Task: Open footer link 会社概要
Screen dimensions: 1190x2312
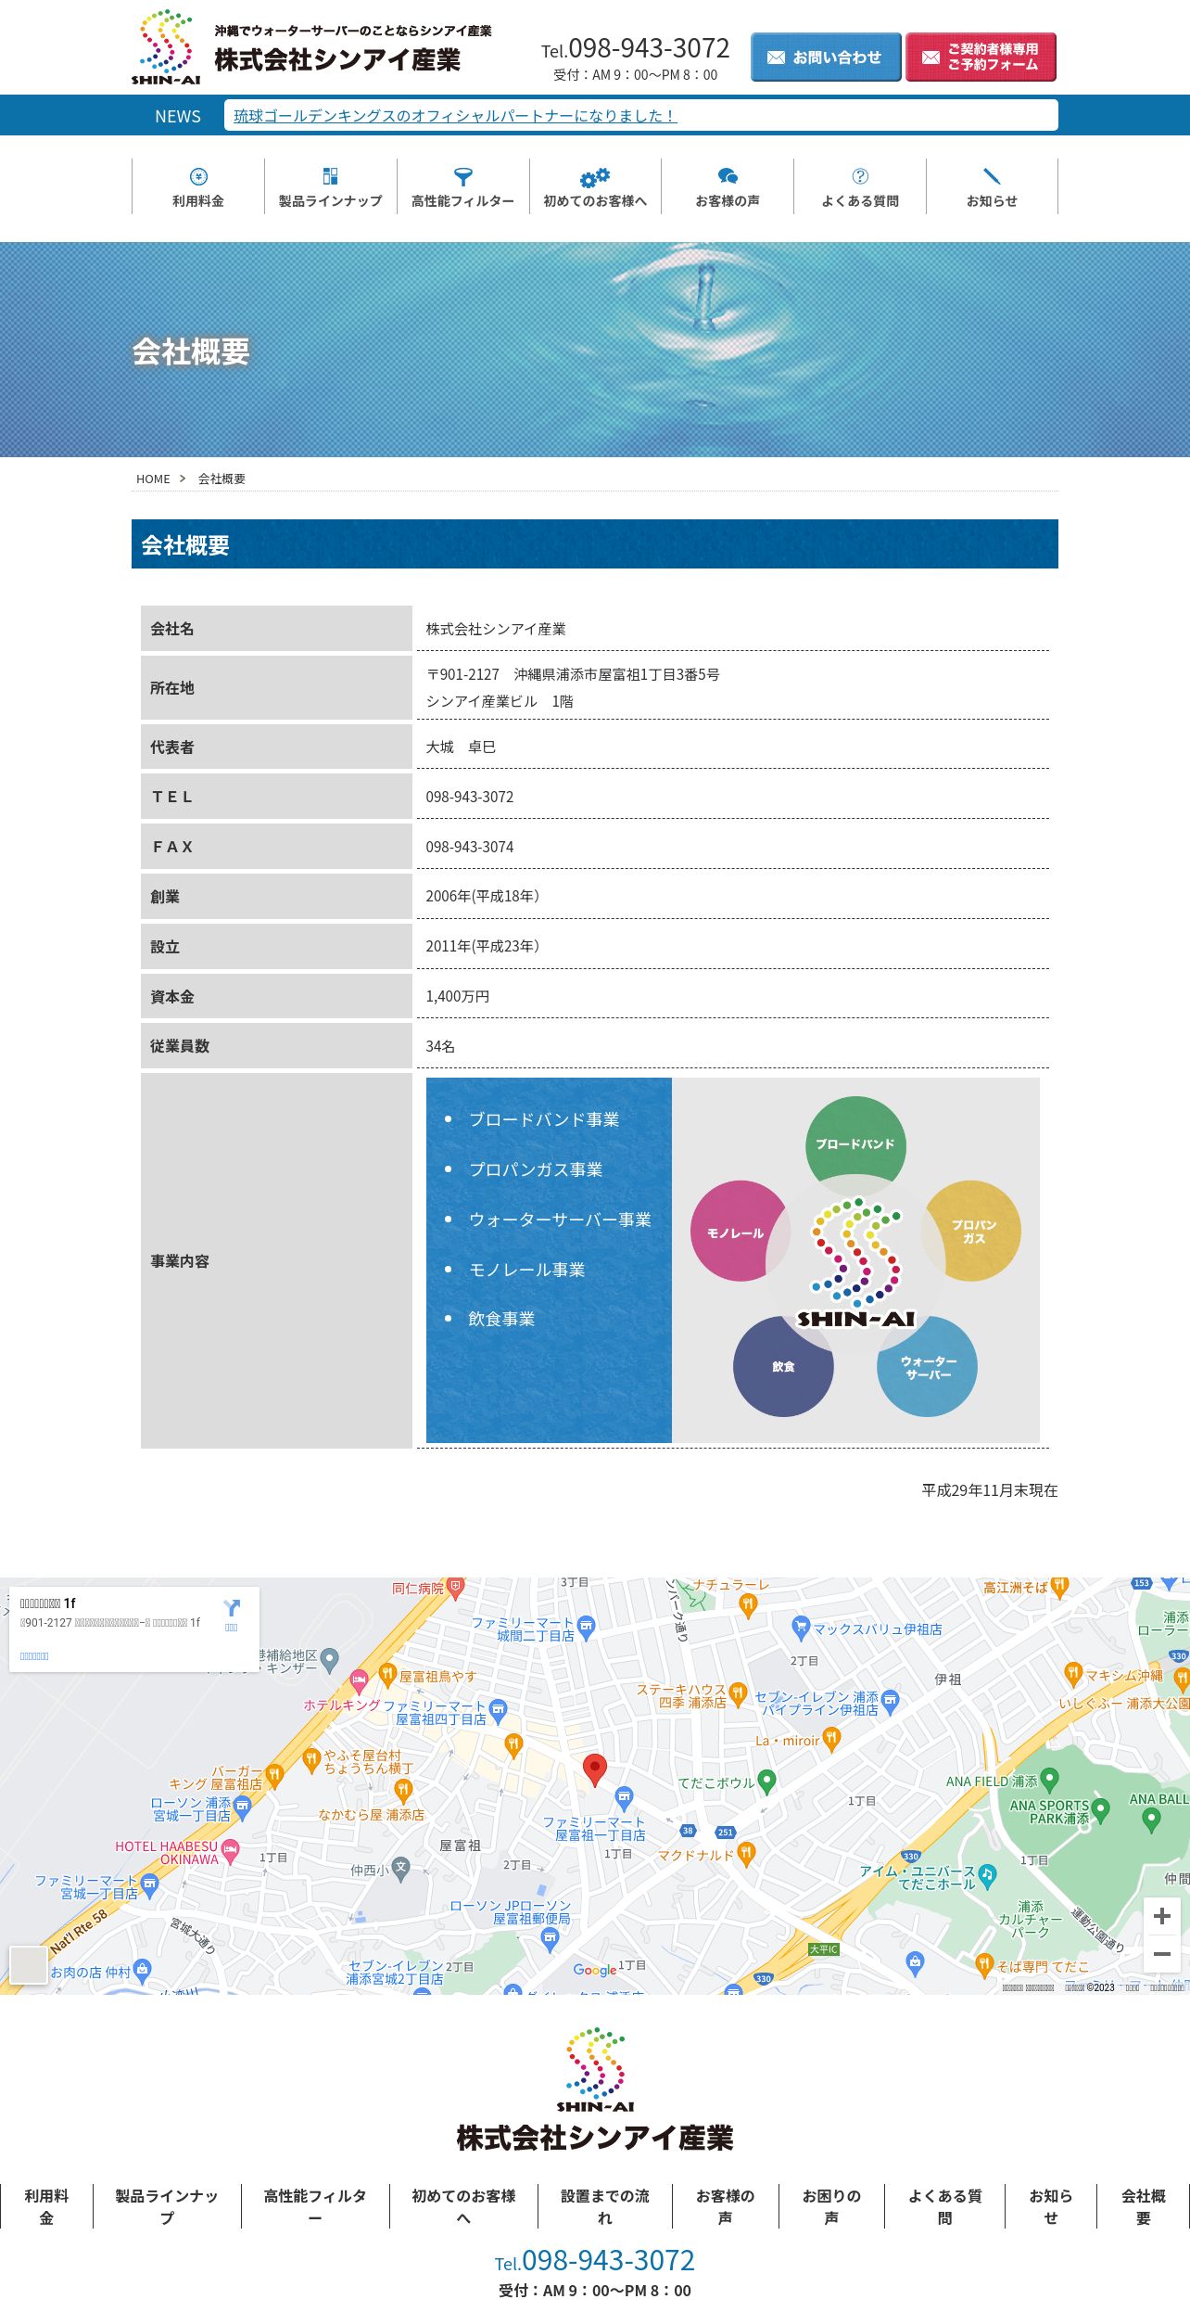Action: (x=1143, y=2206)
